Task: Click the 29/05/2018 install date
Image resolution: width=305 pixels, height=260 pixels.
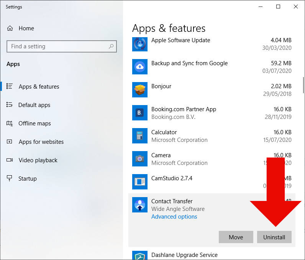Action: (277, 94)
